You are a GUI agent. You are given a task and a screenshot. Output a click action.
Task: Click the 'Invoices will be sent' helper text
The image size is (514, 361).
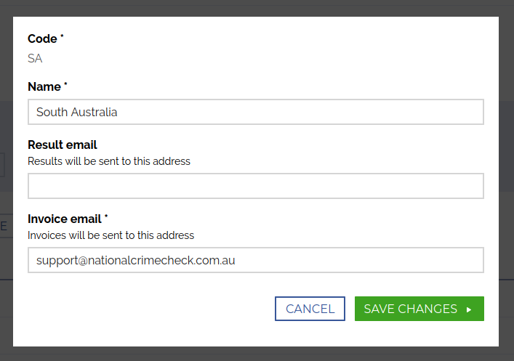[x=111, y=235]
